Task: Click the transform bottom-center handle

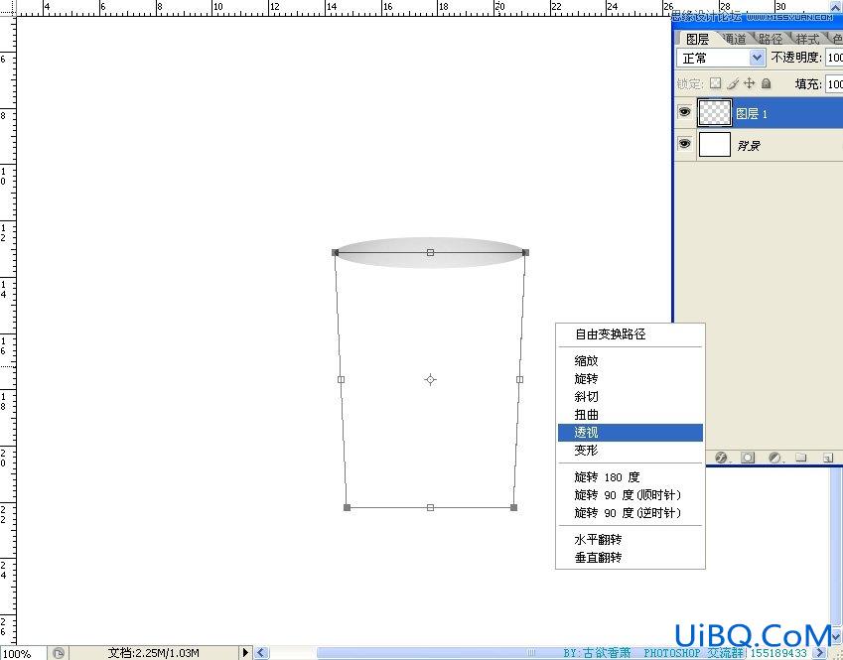Action: (430, 507)
